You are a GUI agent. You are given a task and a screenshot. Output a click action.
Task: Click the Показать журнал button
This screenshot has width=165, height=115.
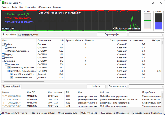click(117, 86)
